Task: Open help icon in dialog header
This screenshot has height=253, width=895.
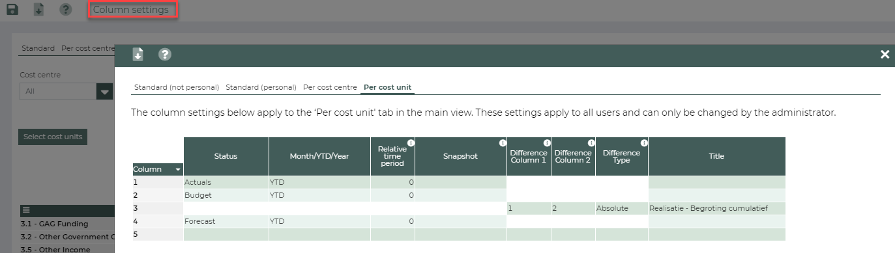Action: pos(165,55)
